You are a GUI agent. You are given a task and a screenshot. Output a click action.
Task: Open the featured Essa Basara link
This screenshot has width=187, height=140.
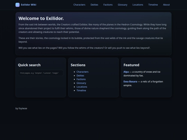click(x=130, y=82)
